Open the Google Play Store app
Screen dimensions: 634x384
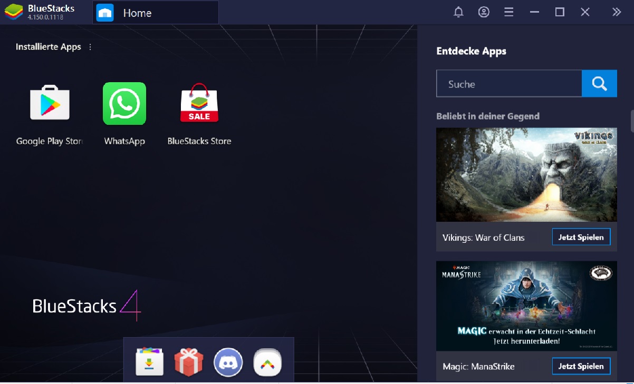click(x=50, y=103)
